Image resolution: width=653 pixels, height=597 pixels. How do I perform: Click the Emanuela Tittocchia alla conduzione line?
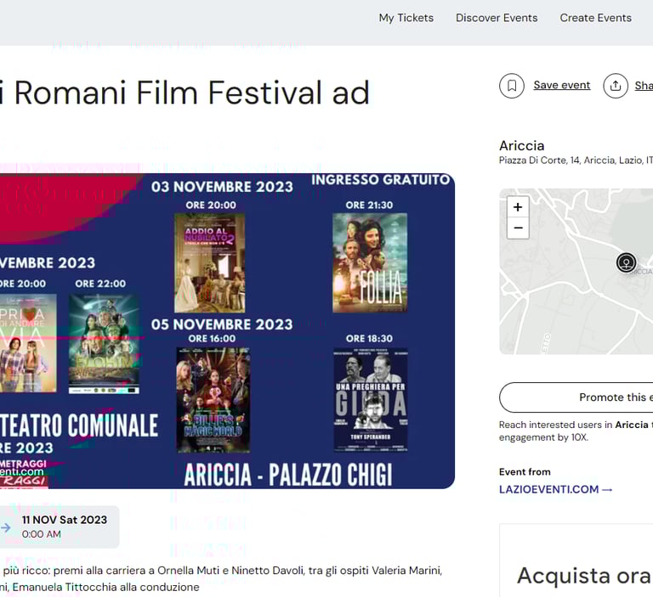[x=100, y=587]
